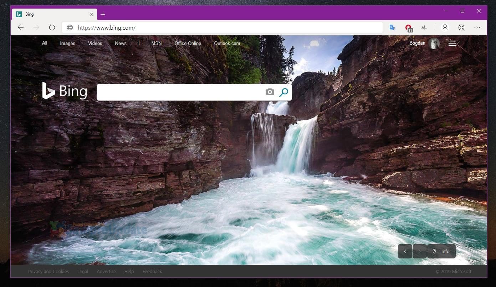Open the Office Online link
This screenshot has height=287, width=496.
(188, 43)
